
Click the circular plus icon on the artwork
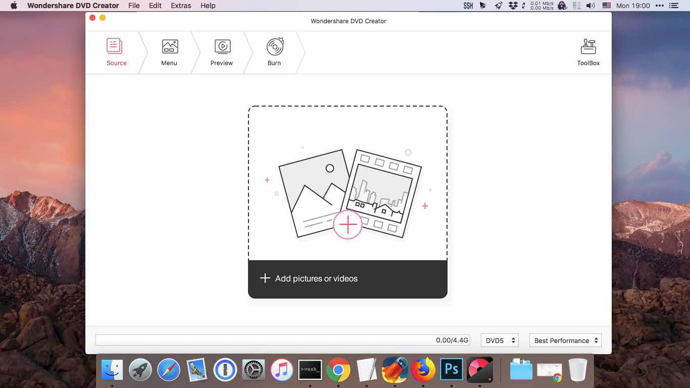coord(348,225)
